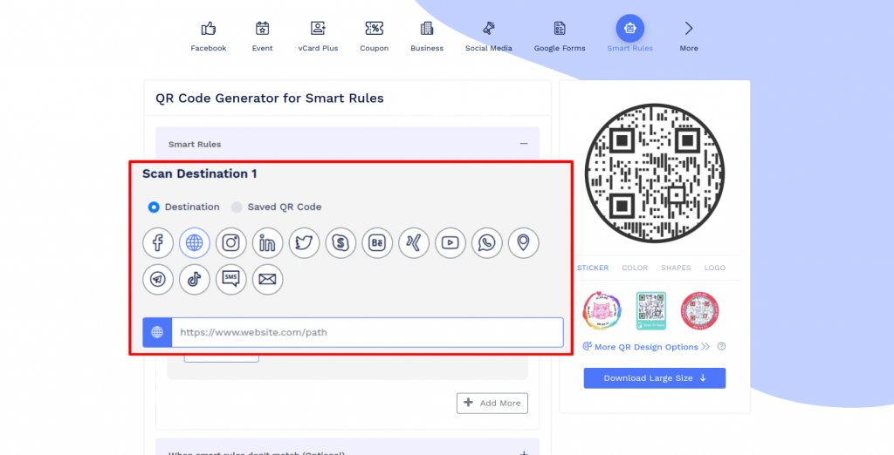Select the Destination radio button
Screen dimensions: 894x455
point(154,207)
